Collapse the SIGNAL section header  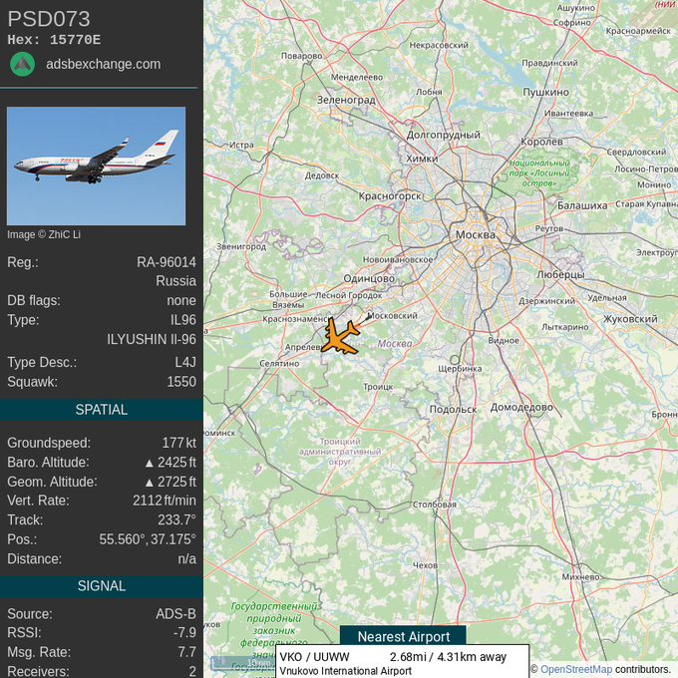click(102, 586)
